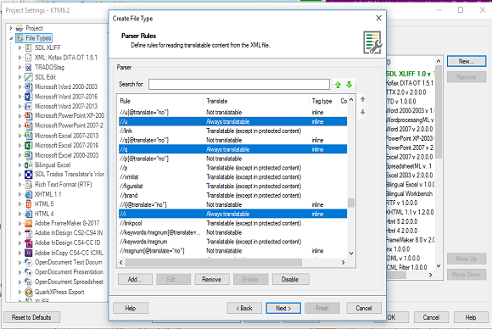
Task: Expand the OpenDocument Spreadsheet node
Action: click(x=20, y=282)
